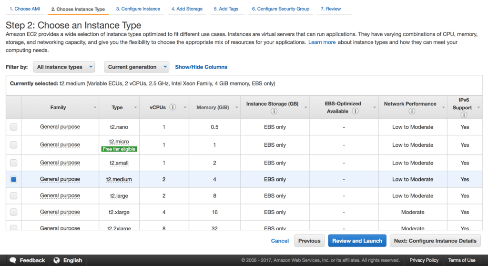
Task: Click the IPv6 Support info icon
Action: [464, 115]
